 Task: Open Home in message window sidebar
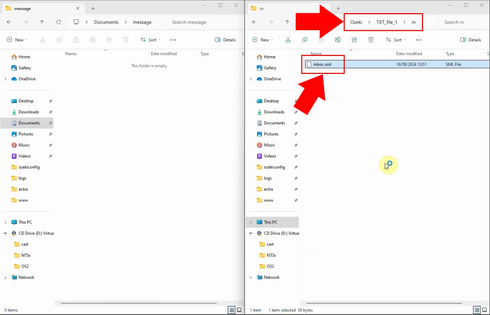[24, 57]
